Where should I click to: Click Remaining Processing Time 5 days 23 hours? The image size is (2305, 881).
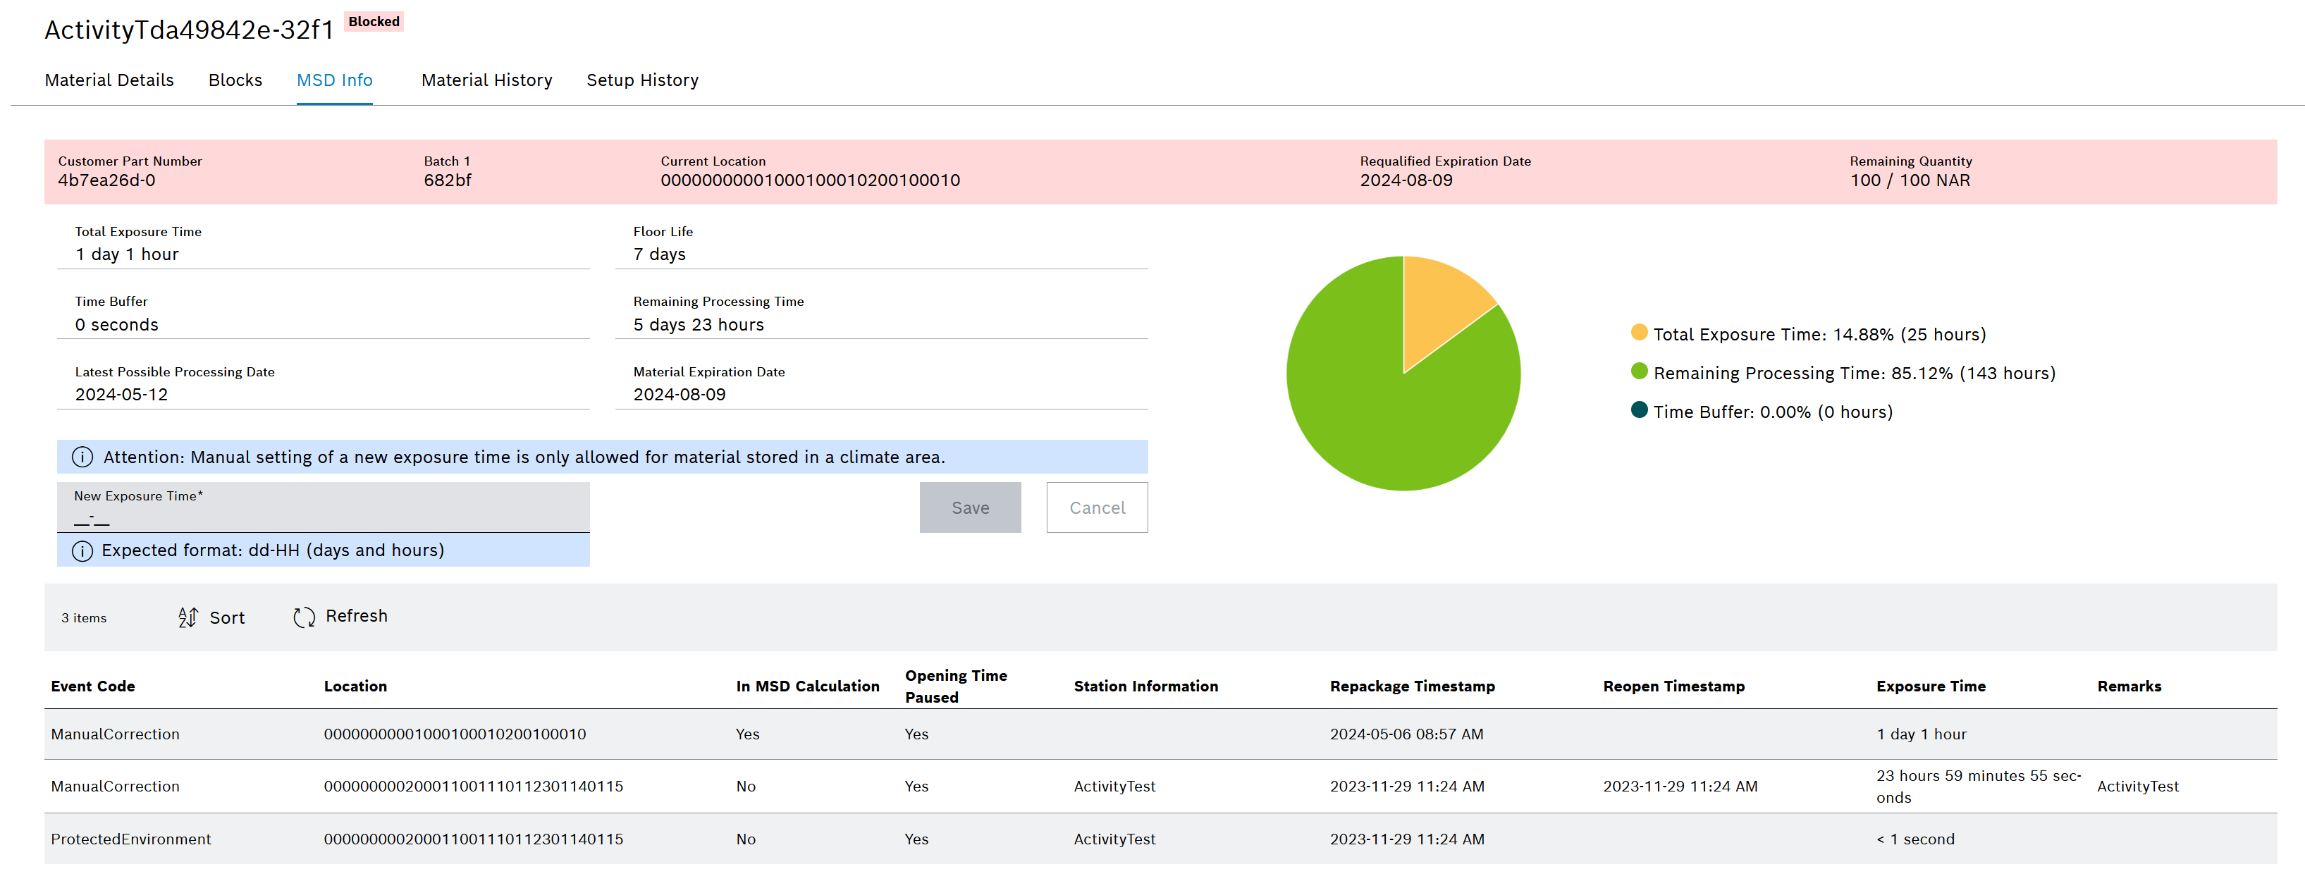[698, 325]
